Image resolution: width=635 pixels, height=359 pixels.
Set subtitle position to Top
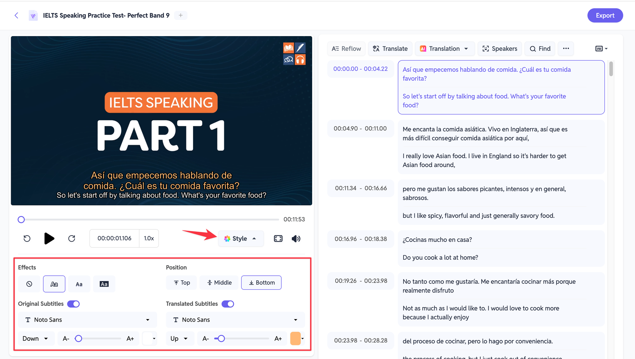click(182, 283)
